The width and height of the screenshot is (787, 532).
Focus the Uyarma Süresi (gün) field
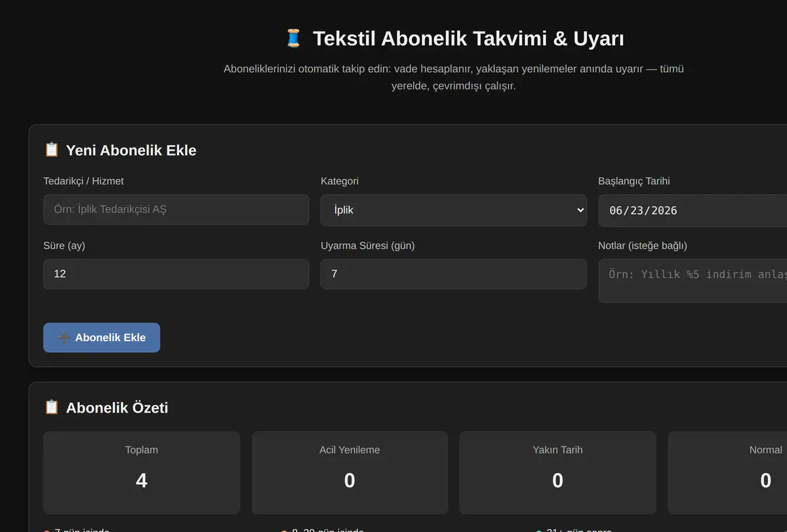[453, 274]
